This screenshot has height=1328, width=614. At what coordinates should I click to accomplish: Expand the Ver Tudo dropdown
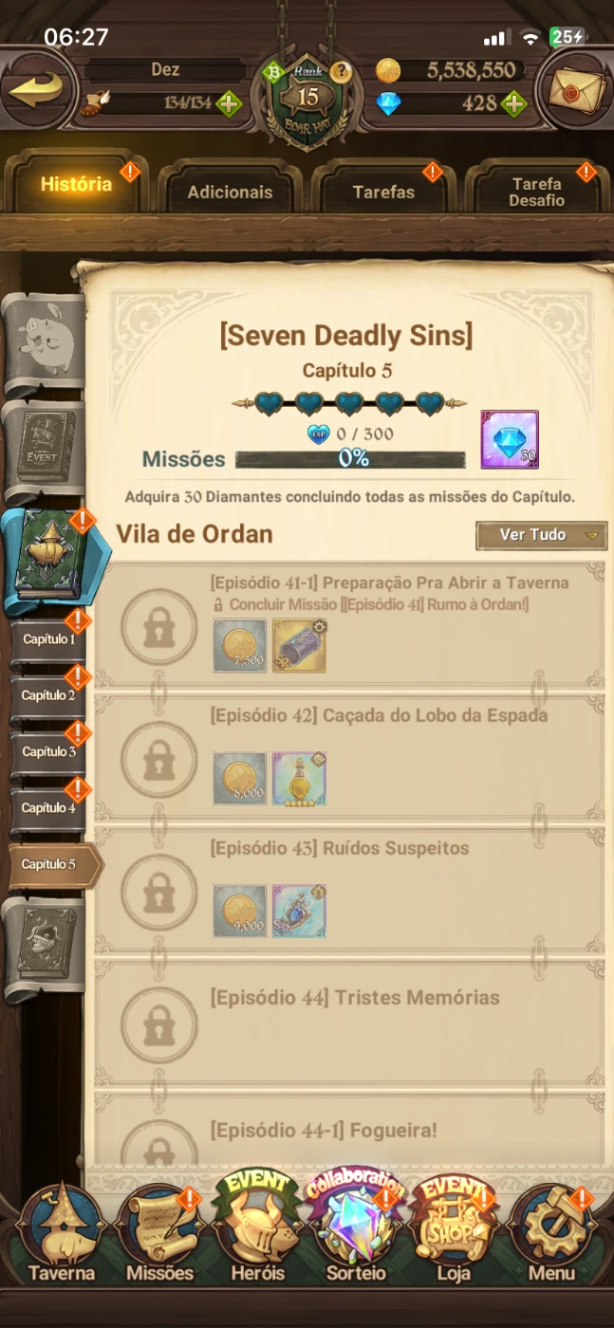(541, 535)
